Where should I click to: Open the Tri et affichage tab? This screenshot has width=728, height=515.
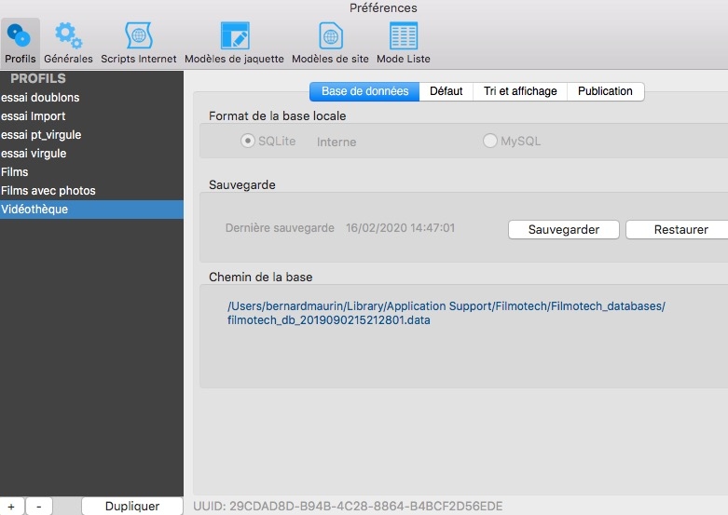[x=520, y=91]
